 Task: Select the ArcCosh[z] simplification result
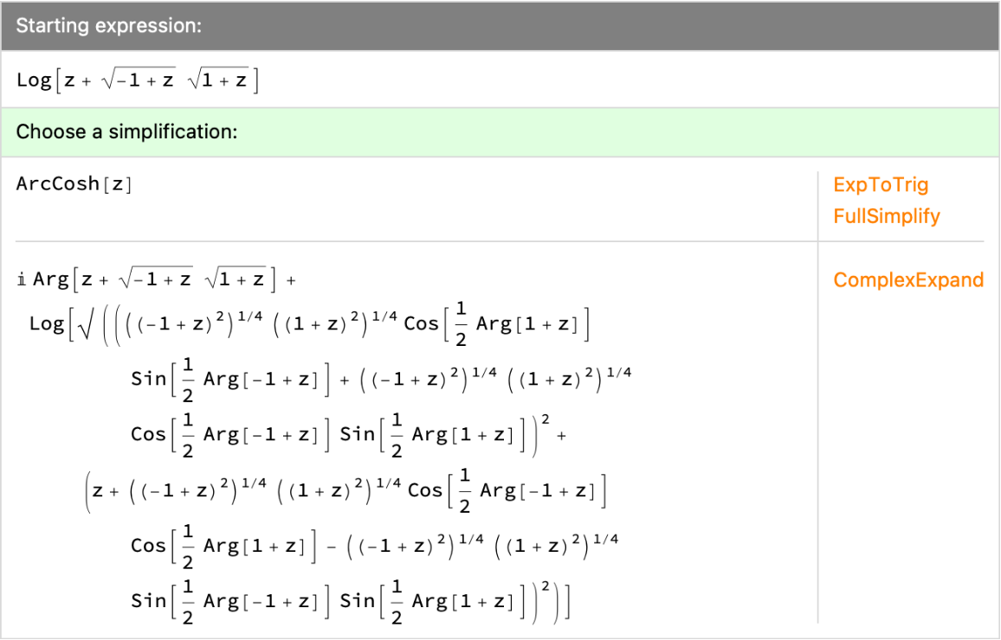74,184
